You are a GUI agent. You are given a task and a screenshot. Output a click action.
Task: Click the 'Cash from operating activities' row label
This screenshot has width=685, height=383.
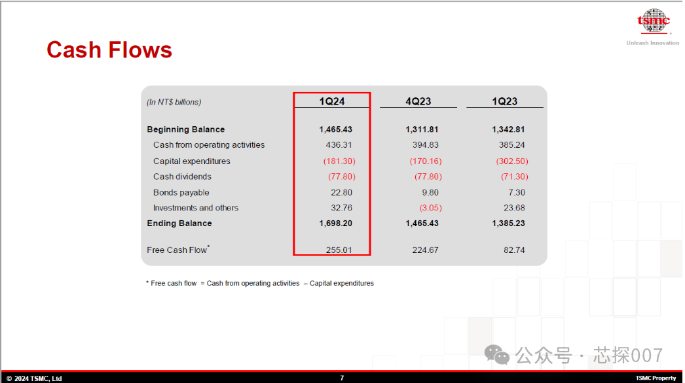[209, 145]
